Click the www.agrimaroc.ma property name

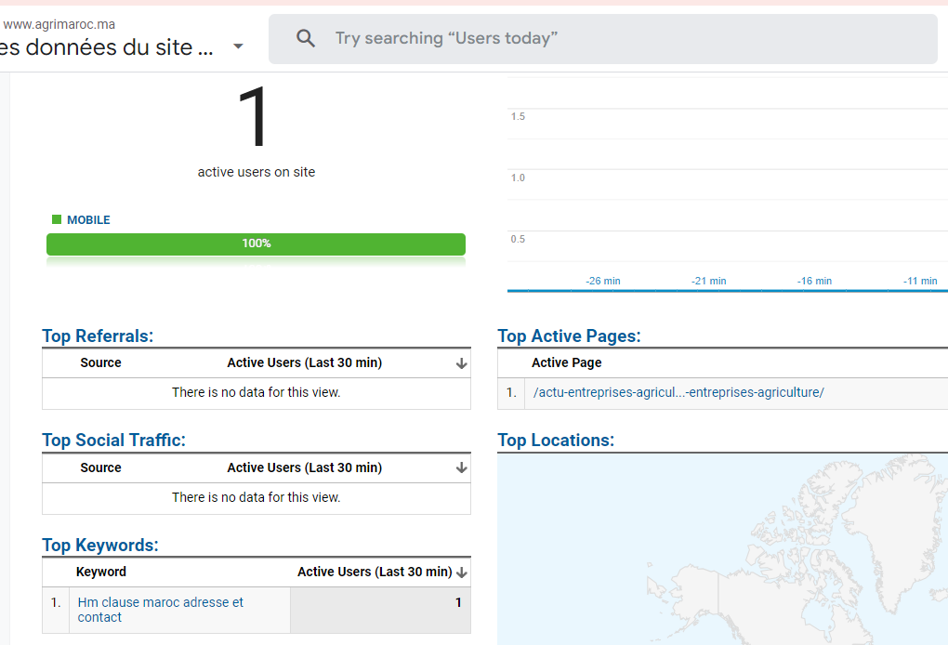pyautogui.click(x=59, y=25)
